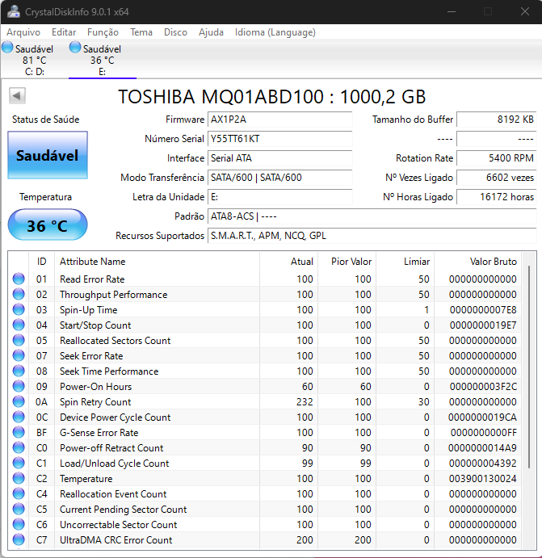Click the status icon for Spin-Up Time
The height and width of the screenshot is (558, 542).
pos(19,309)
